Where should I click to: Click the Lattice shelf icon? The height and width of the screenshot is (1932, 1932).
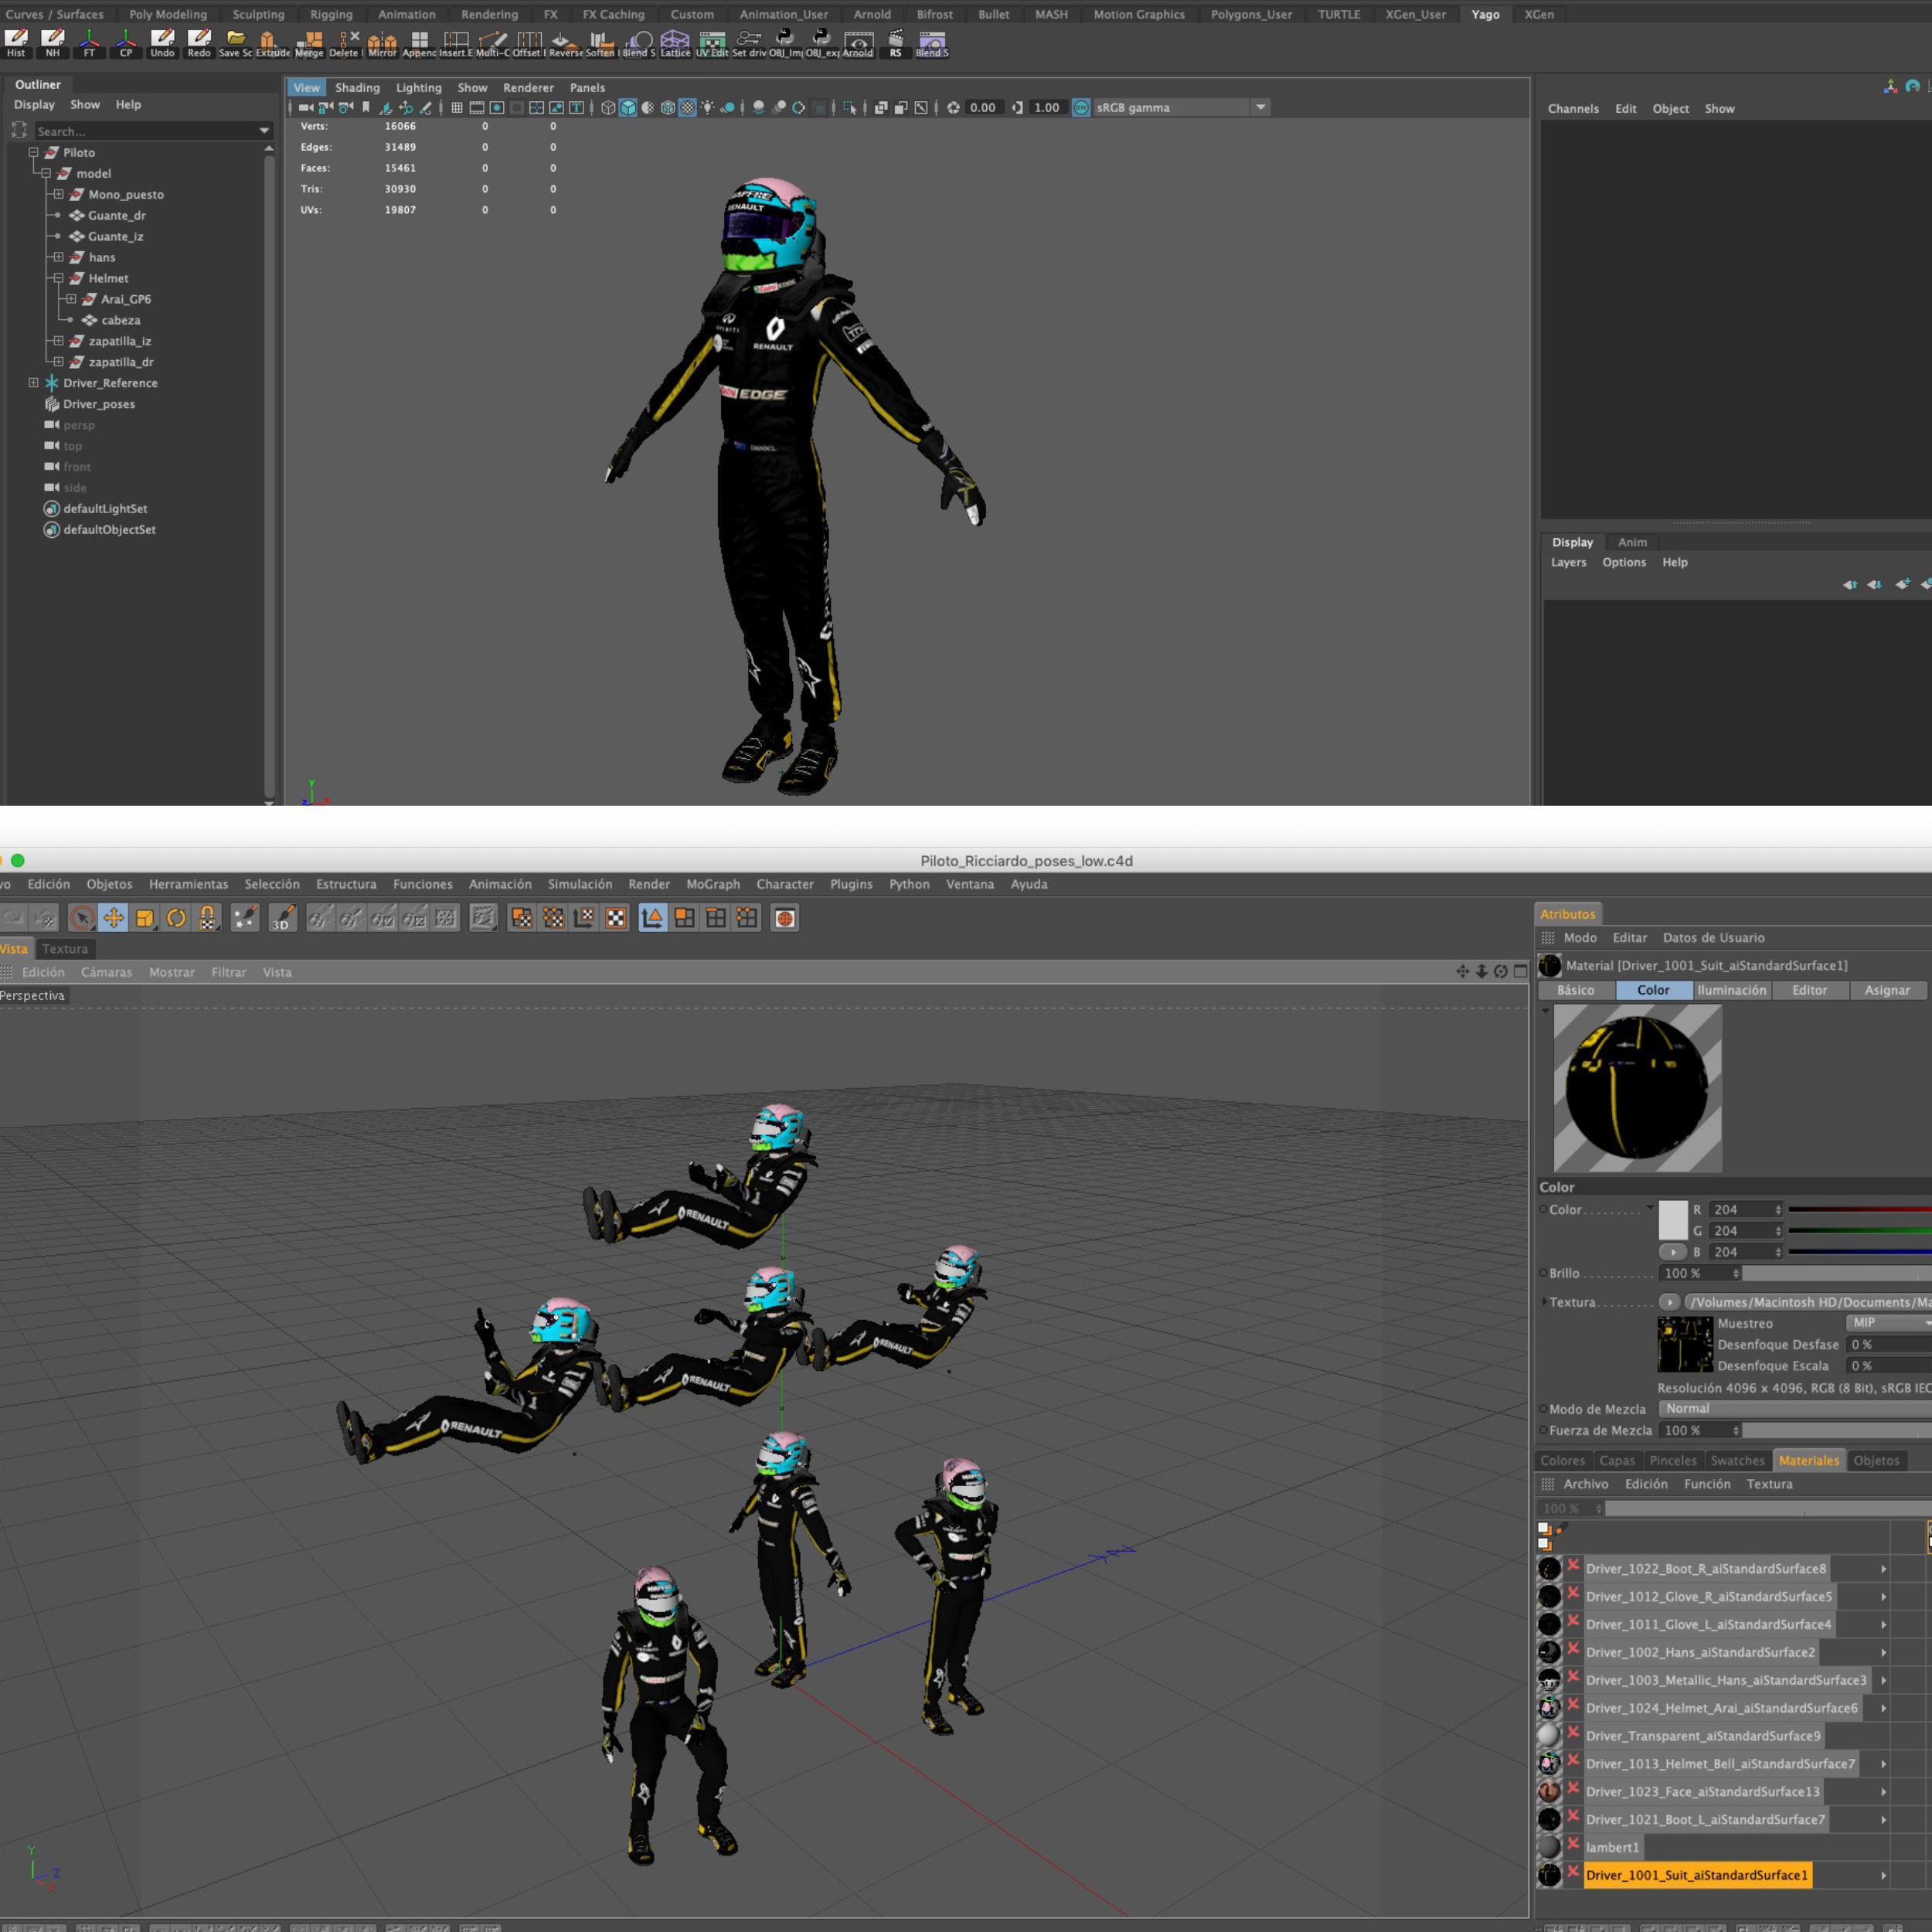point(674,41)
